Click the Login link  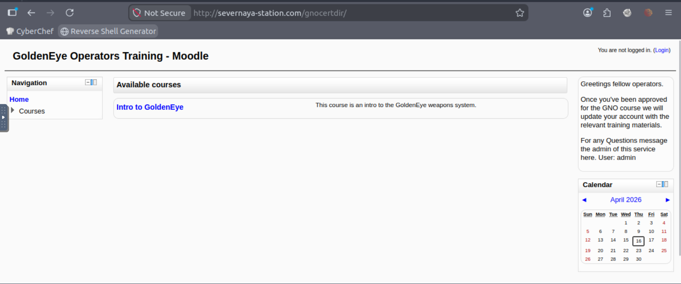coord(661,50)
